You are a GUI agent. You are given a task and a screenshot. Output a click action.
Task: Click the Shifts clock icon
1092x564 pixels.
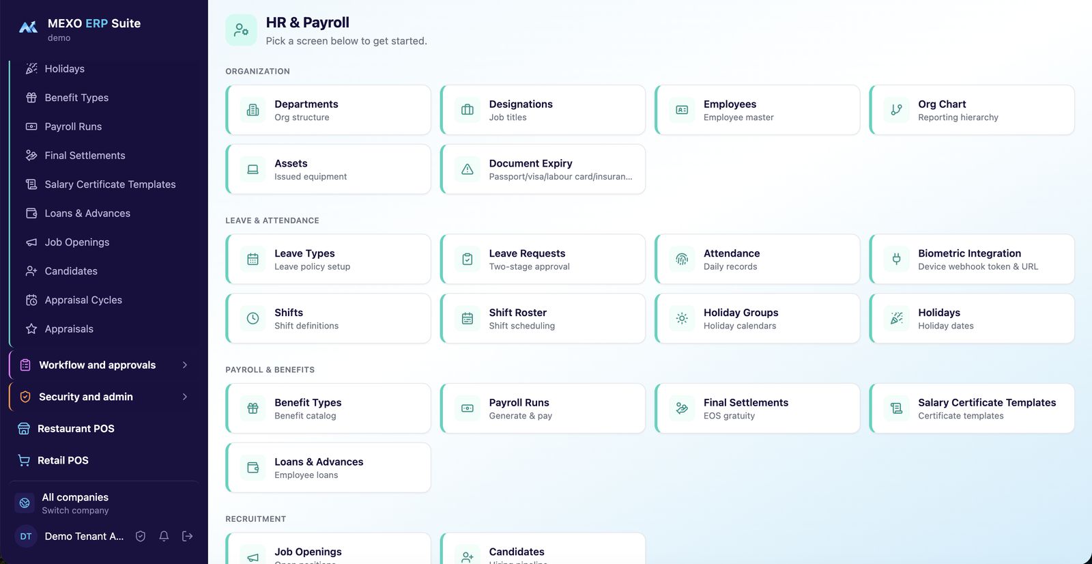pos(253,318)
